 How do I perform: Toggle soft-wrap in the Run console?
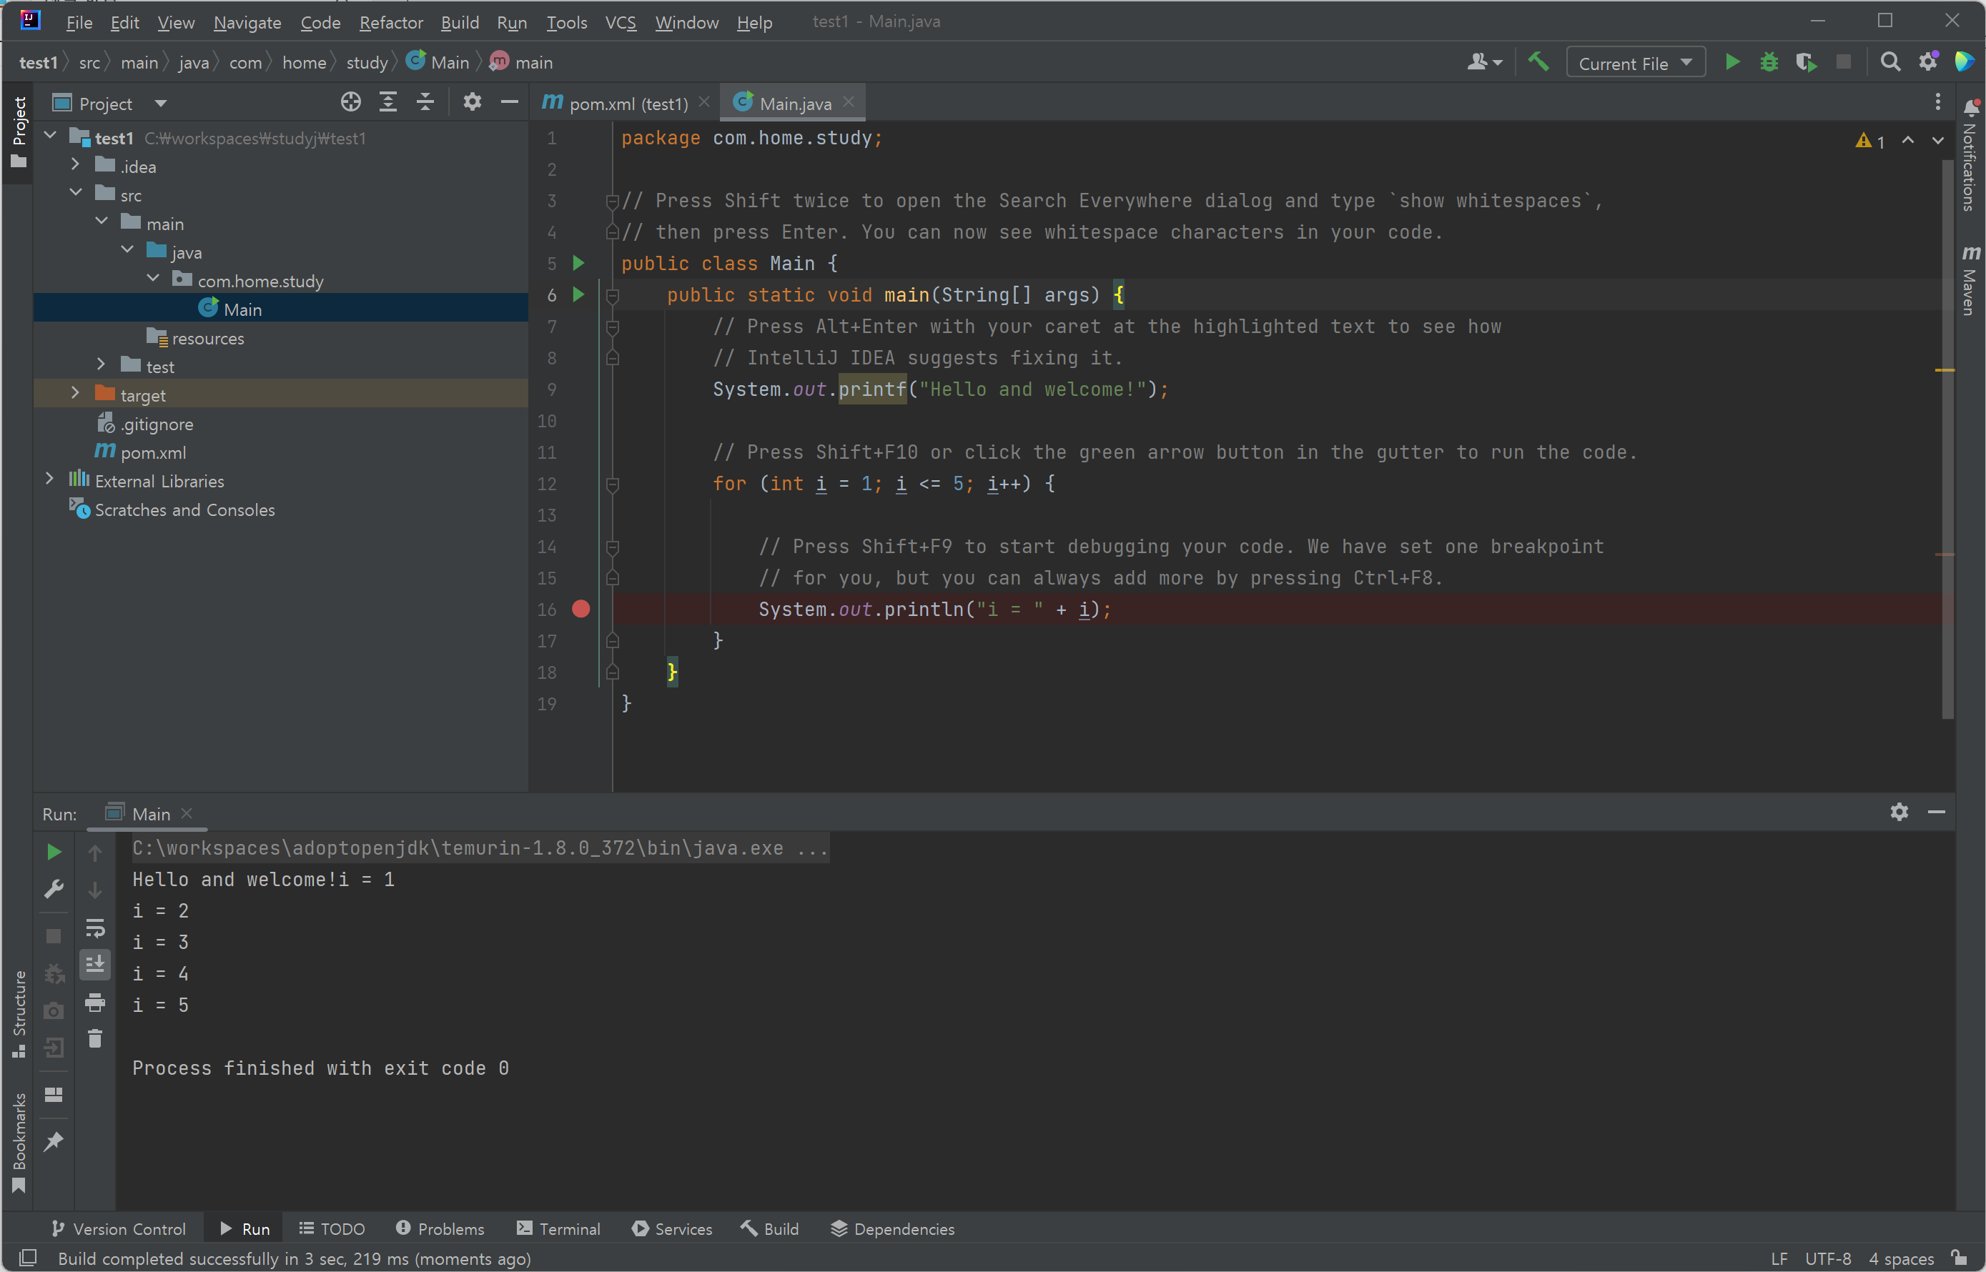click(x=95, y=928)
